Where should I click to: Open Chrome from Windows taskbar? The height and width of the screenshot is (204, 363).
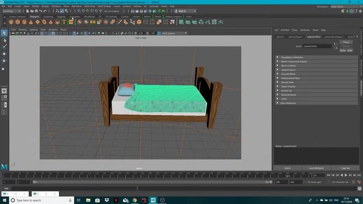134,200
